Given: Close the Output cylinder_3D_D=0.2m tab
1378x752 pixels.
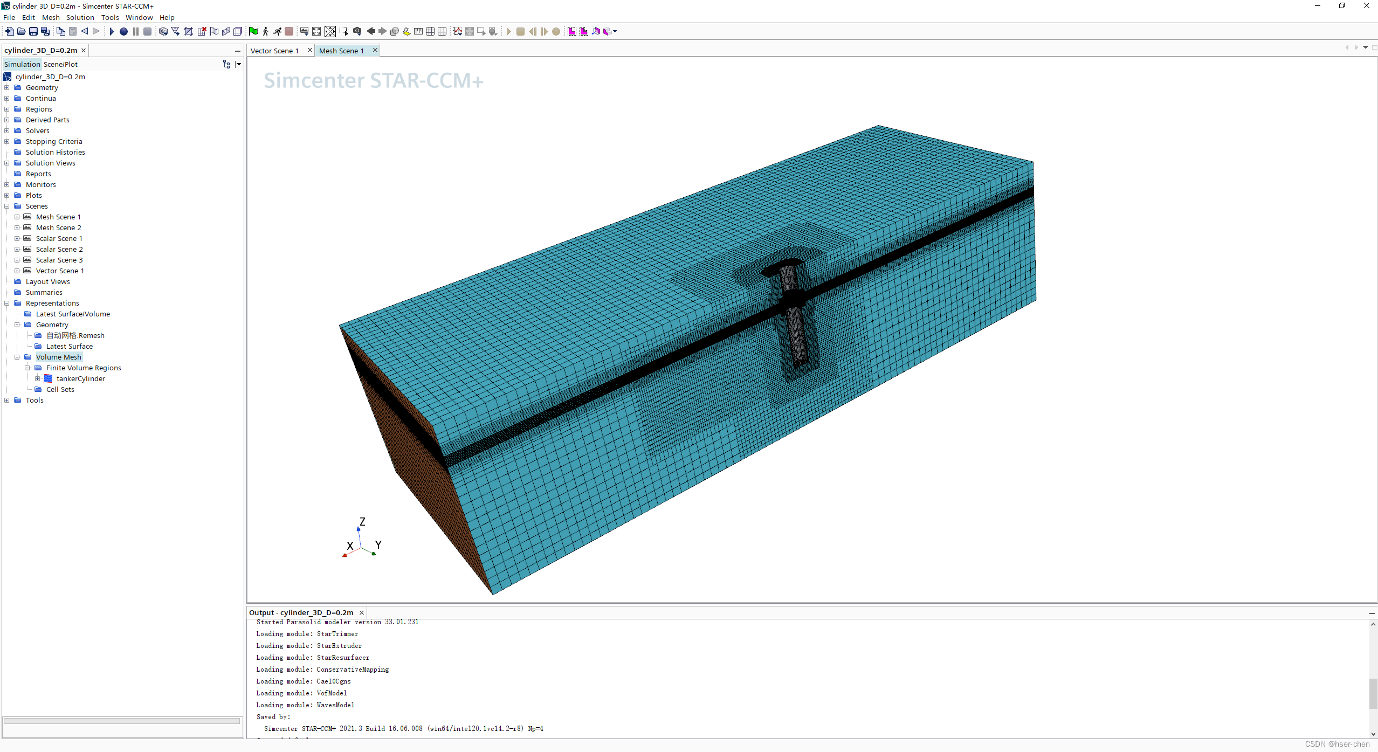Looking at the screenshot, I should pos(362,612).
